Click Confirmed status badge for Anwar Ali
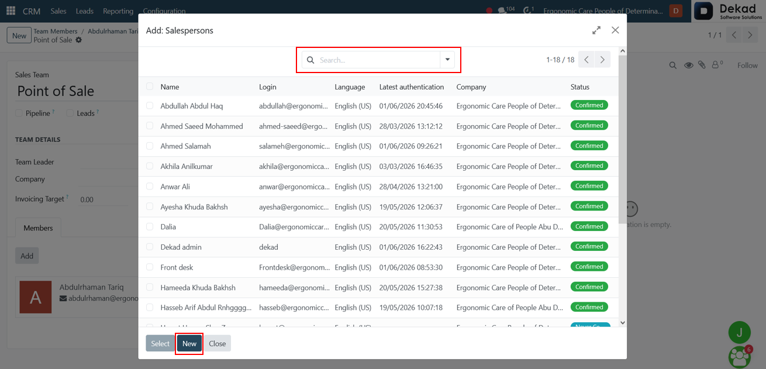 pos(589,186)
